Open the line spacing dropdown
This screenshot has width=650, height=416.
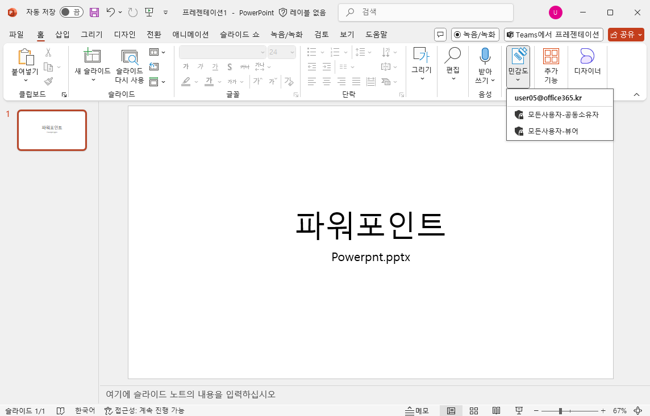(369, 52)
